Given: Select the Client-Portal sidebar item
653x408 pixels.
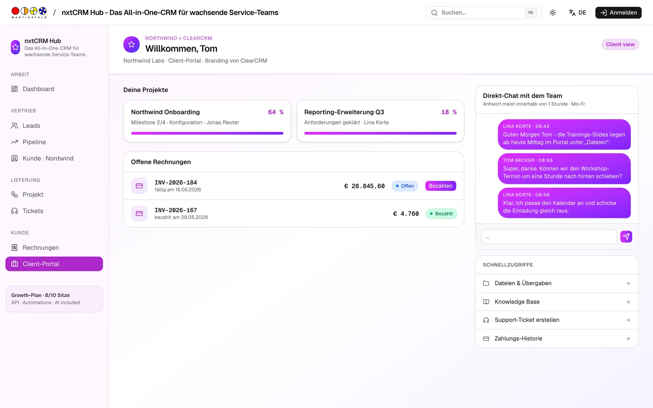Looking at the screenshot, I should coord(54,264).
